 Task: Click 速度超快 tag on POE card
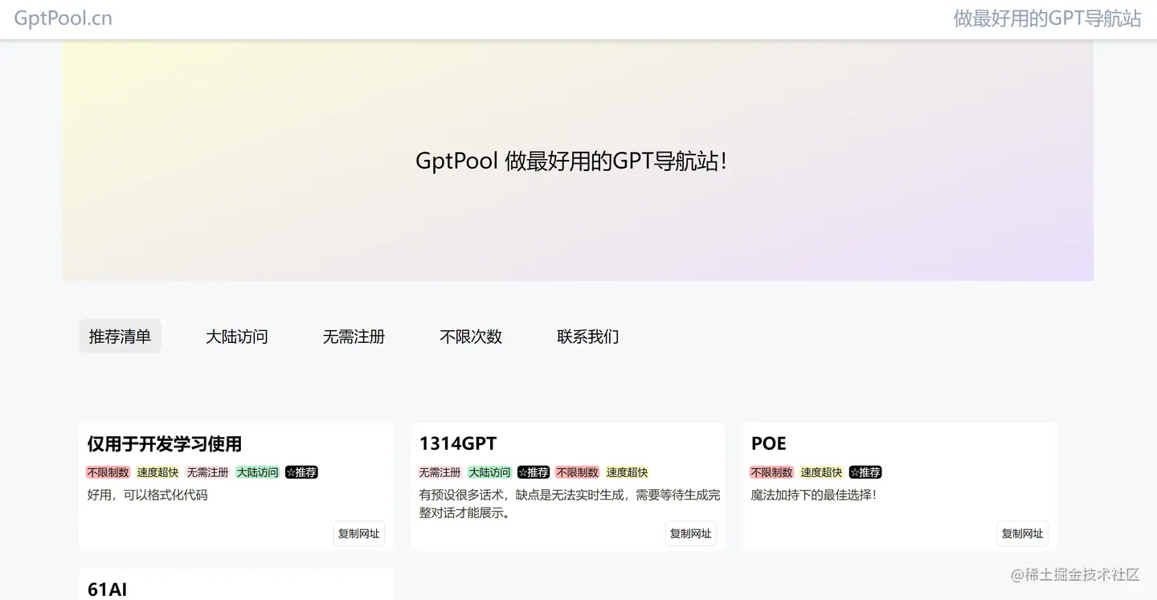point(821,472)
